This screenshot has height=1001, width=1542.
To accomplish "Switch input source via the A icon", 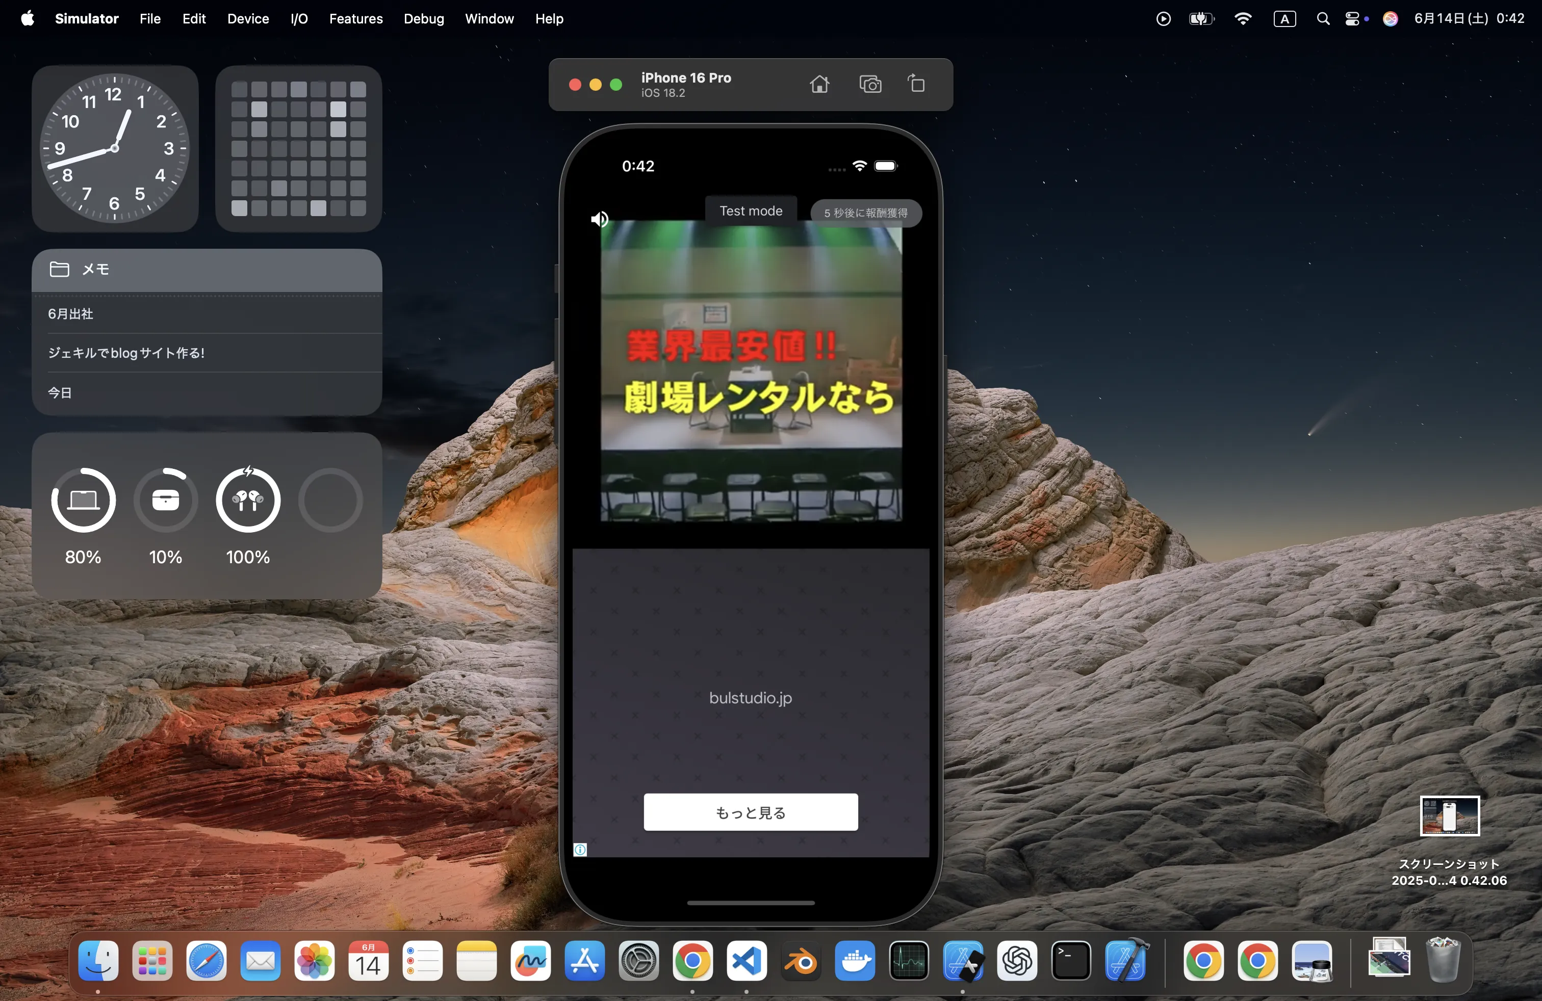I will tap(1284, 19).
